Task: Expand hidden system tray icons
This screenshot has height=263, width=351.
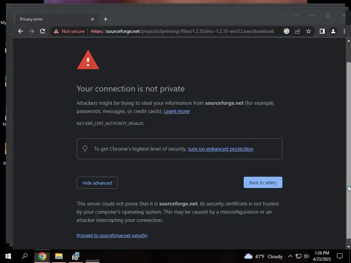Action: 290,256
